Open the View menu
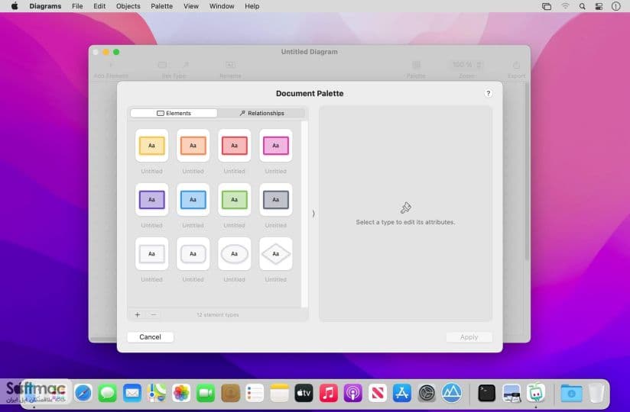The width and height of the screenshot is (630, 412). pyautogui.click(x=191, y=6)
